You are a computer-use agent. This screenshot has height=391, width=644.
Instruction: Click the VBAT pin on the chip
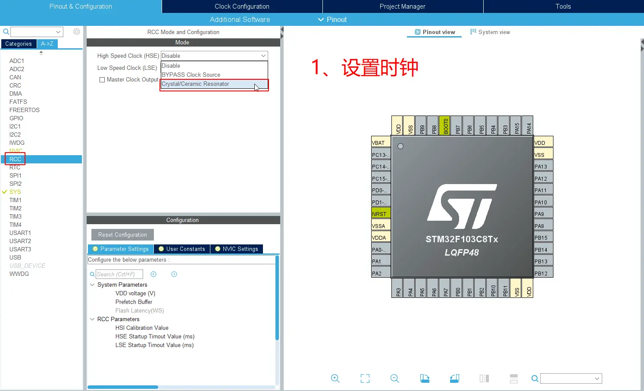coord(381,143)
